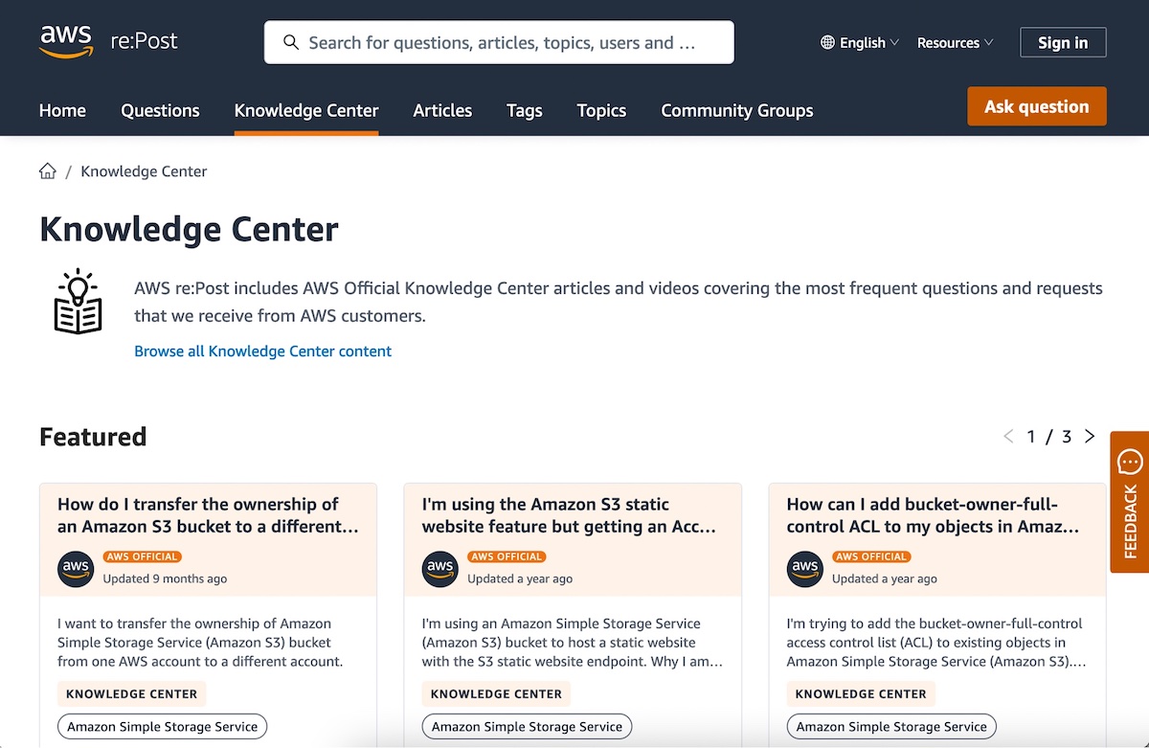1149x748 pixels.
Task: Open the Community Groups nav tab
Action: coord(737,110)
